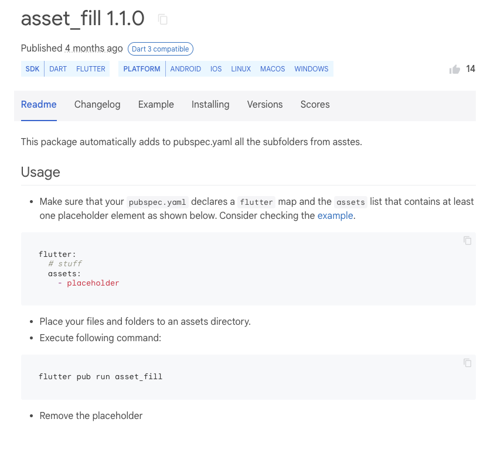Click the '4 months ago' published date

pos(94,49)
